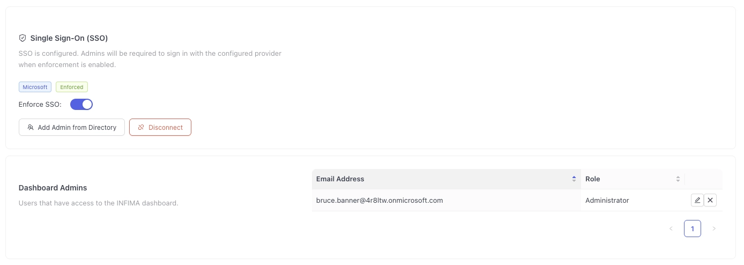This screenshot has height=265, width=744.
Task: Remove bruce.banner admin with the X icon
Action: click(710, 200)
